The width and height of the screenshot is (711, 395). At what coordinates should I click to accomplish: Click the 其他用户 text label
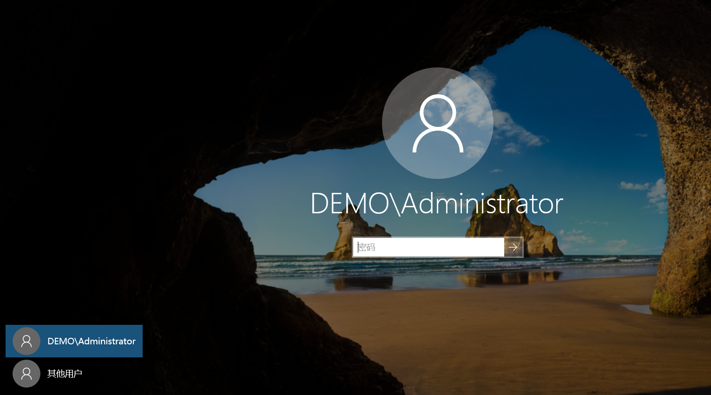65,374
